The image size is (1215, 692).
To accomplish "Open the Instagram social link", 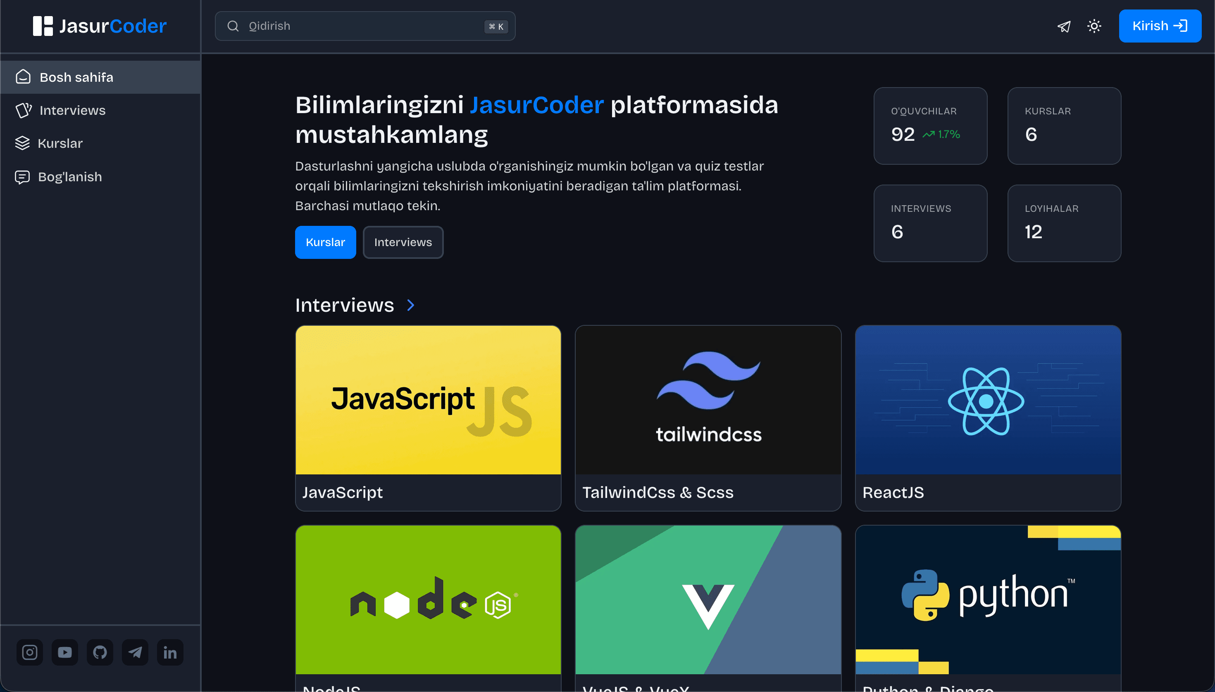I will click(29, 652).
